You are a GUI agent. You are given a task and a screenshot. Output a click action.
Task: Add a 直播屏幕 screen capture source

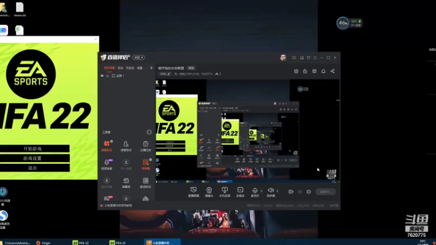(193, 192)
